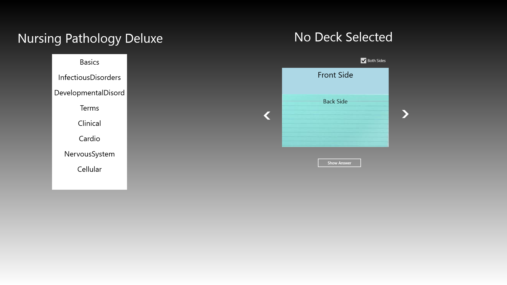Open the Cellular deck
The height and width of the screenshot is (285, 507).
[90, 169]
